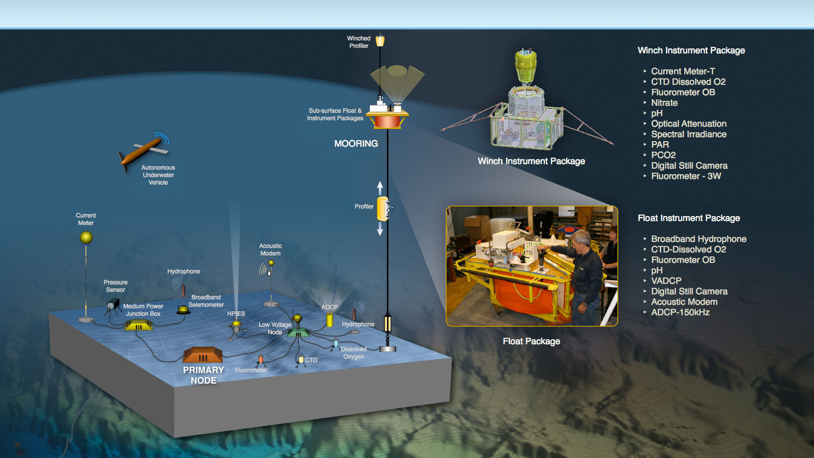Select the yellow Medium Power Junction Box
This screenshot has height=458, width=814.
[139, 325]
